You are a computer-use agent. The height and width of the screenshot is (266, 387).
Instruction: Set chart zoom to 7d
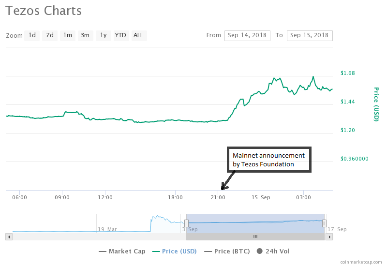50,35
